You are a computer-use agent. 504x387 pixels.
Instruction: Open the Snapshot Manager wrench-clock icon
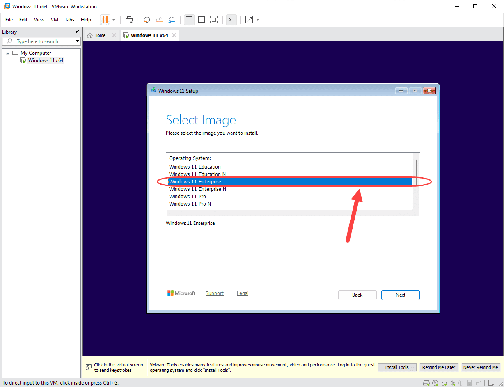(x=172, y=20)
